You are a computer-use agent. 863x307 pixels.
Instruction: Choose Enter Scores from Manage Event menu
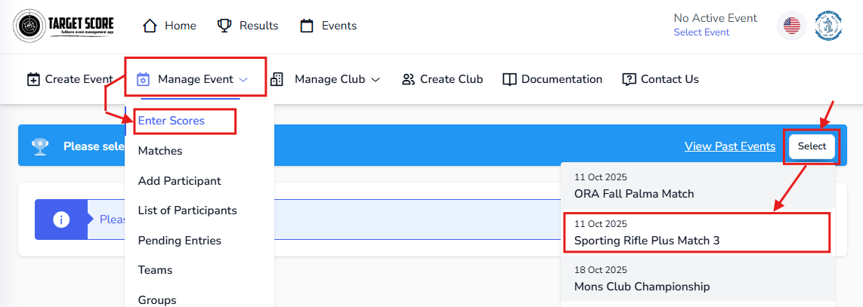[172, 121]
